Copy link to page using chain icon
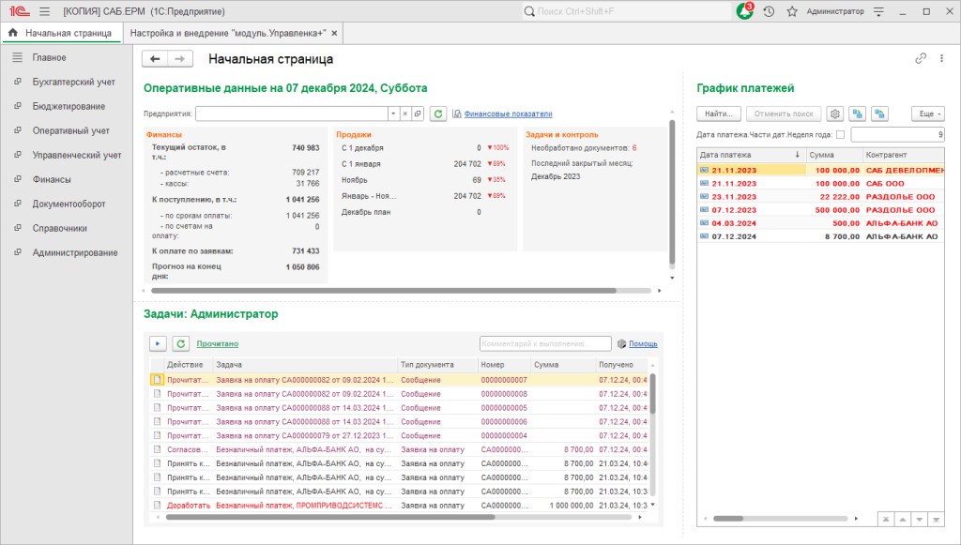Viewport: 961px width, 545px height. (921, 59)
